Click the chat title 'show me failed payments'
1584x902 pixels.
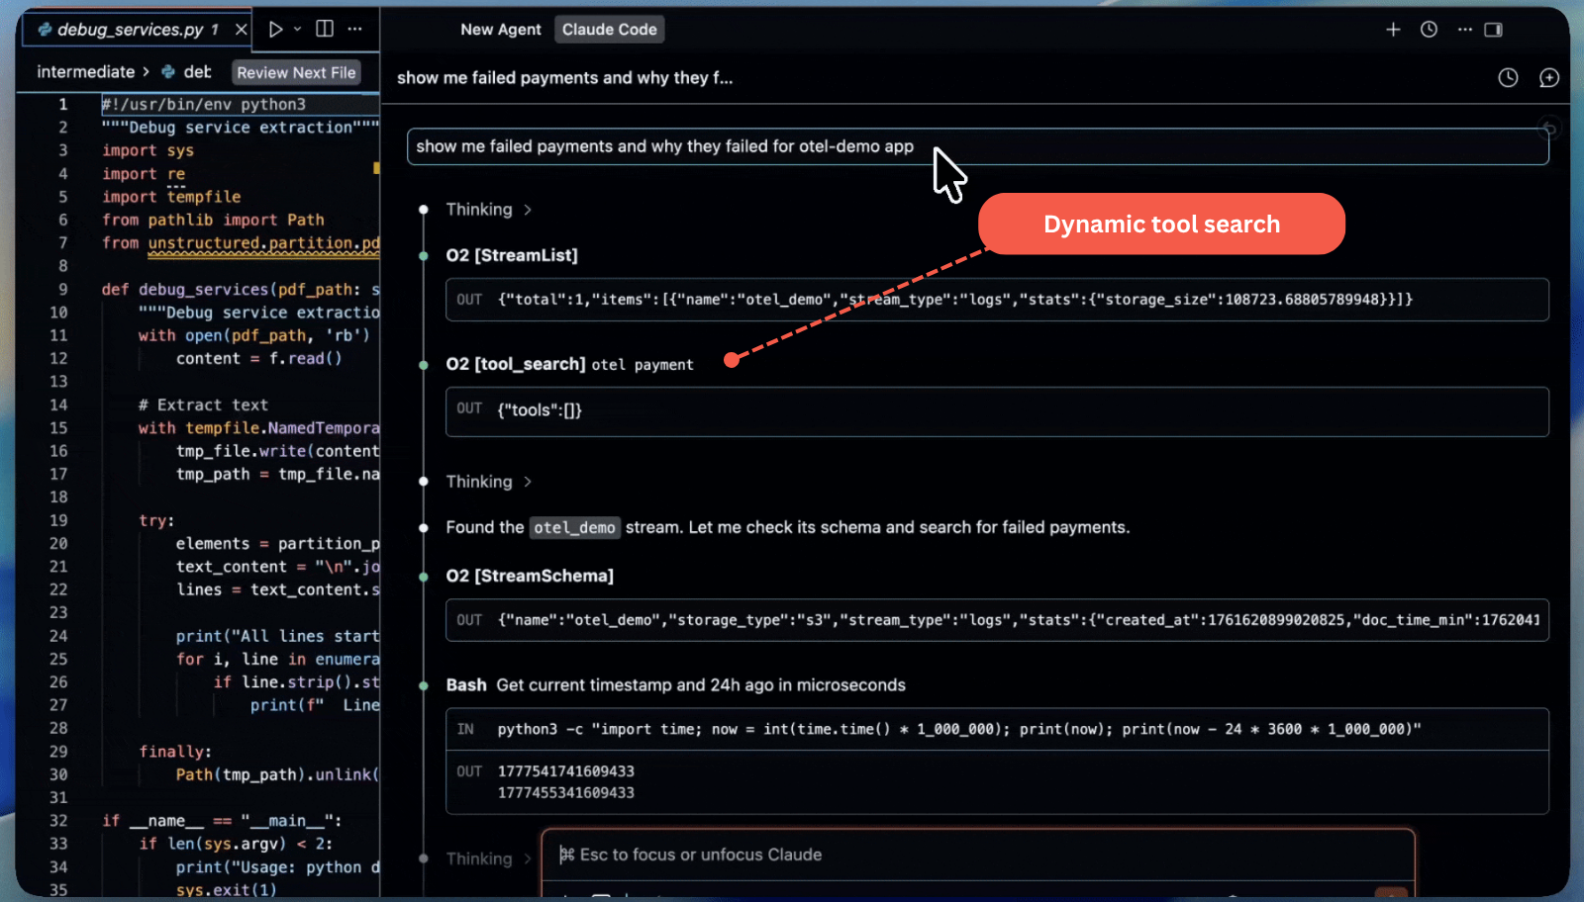564,77
